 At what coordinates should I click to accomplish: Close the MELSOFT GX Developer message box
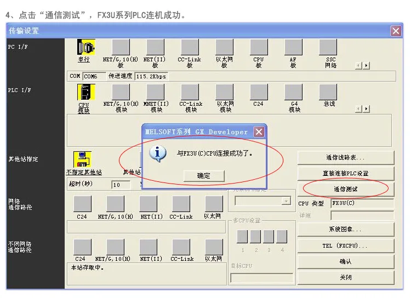(x=259, y=132)
